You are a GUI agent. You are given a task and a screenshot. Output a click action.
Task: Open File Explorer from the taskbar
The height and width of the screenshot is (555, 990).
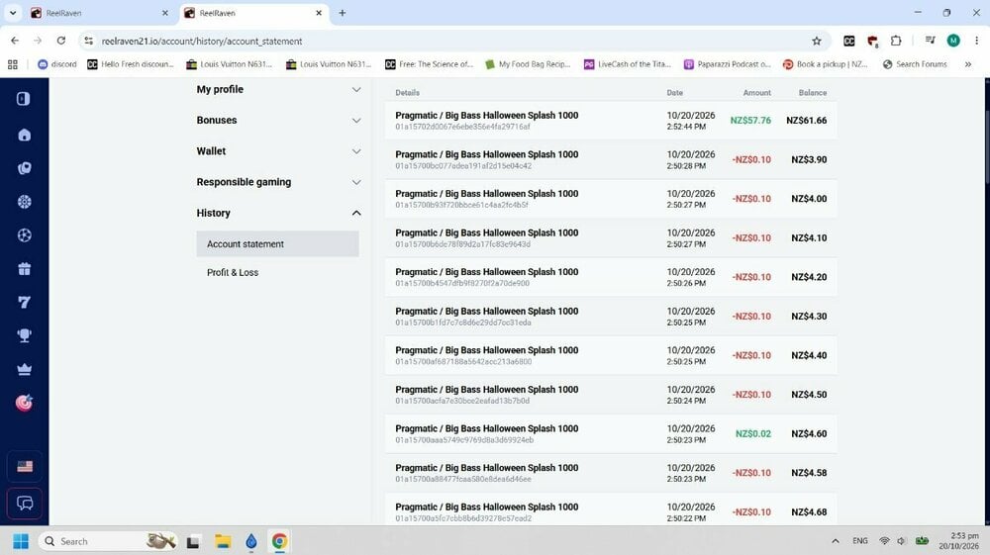pos(222,541)
